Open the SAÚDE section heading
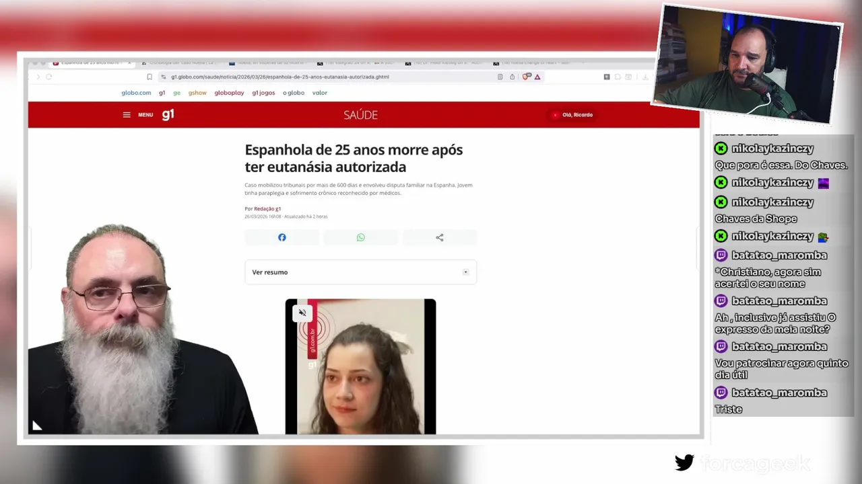This screenshot has width=862, height=484. click(360, 115)
